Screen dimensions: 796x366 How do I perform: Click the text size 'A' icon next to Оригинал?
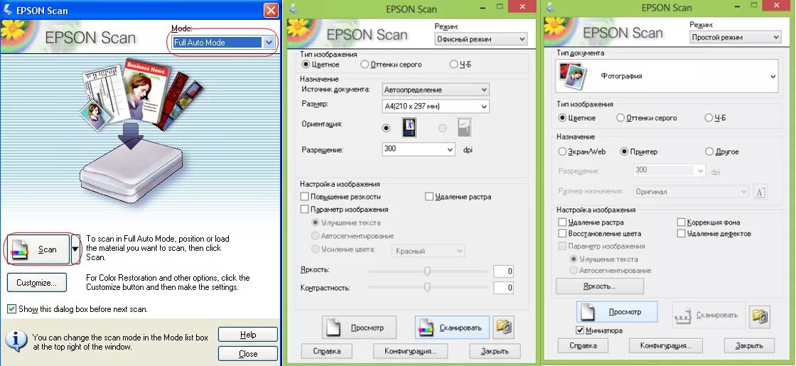coord(760,192)
